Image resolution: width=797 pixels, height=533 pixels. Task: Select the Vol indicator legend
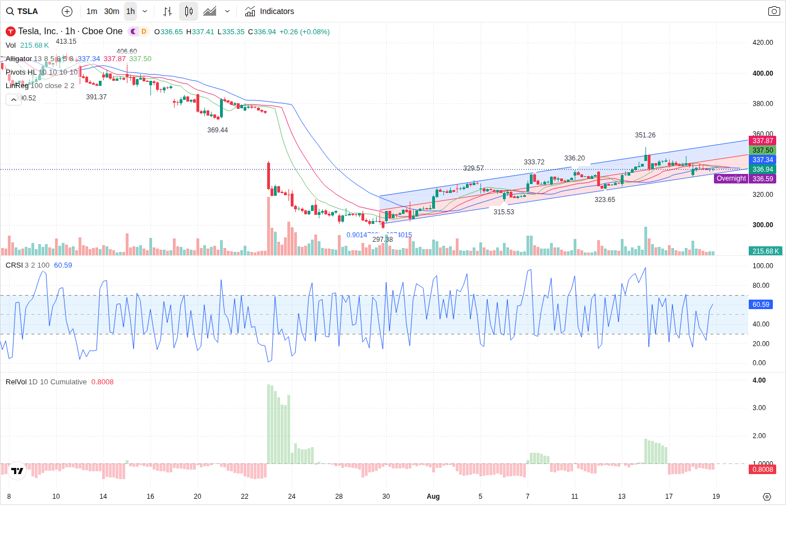point(11,45)
